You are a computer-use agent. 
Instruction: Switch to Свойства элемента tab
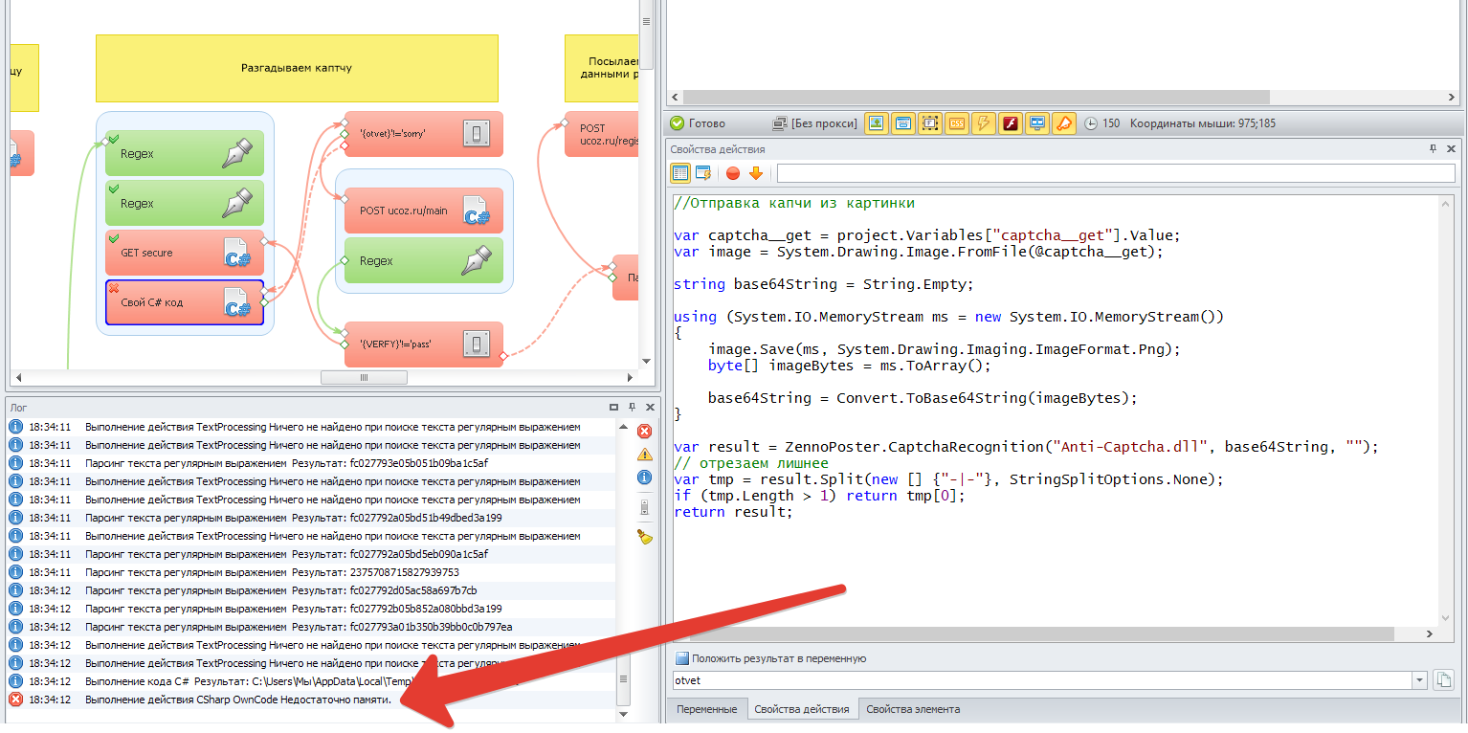click(x=913, y=709)
